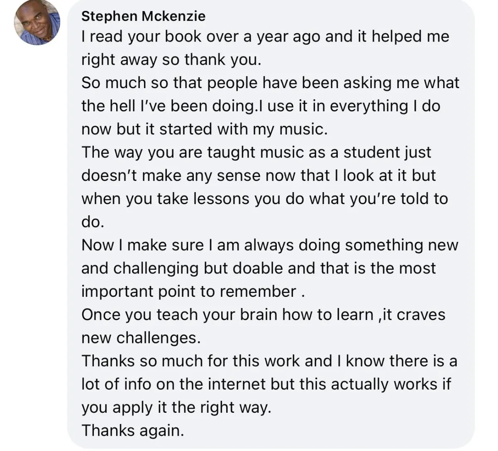The image size is (498, 451).
Task: Click the line 'now but it started with my music.'
Action: pos(205,129)
